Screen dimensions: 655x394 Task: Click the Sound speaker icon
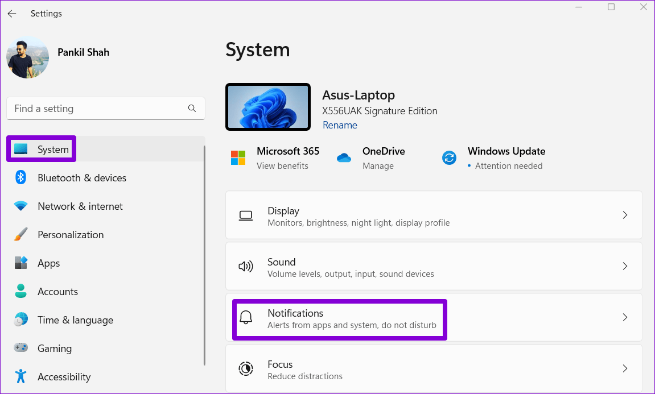246,266
